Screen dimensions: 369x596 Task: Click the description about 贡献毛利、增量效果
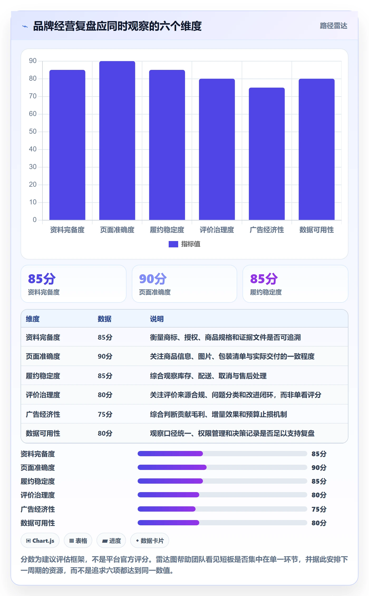[x=219, y=414]
